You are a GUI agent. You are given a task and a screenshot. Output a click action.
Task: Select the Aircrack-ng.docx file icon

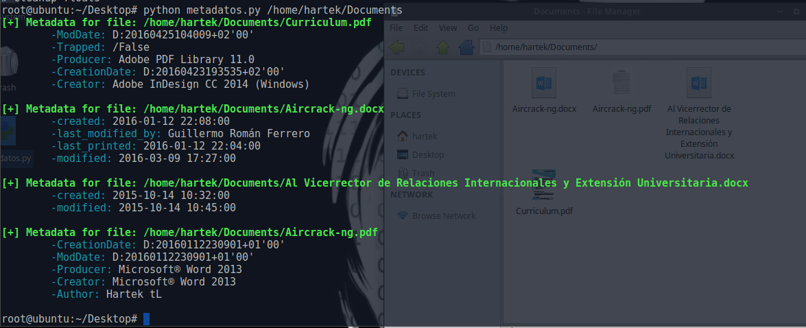[x=544, y=83]
